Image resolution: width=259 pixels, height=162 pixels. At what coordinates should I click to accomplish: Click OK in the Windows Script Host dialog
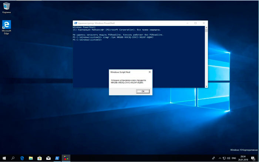(143, 91)
